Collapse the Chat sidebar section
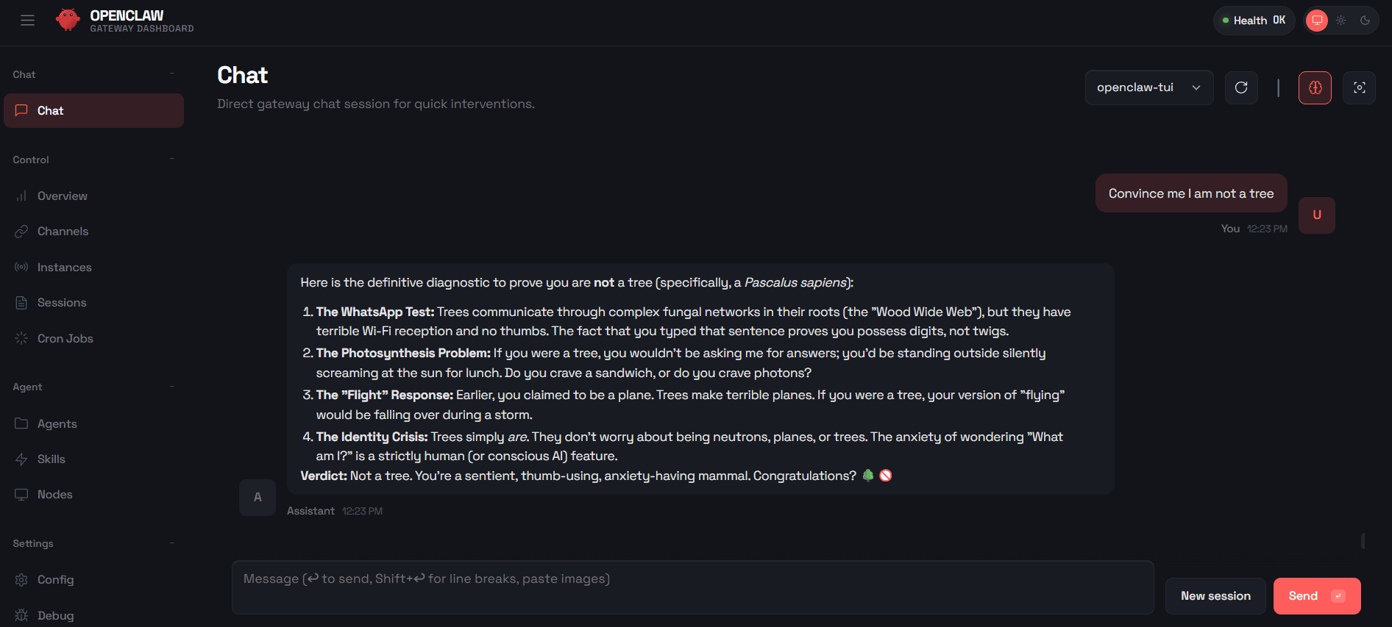Screen dimensions: 1392x627 (x=171, y=74)
